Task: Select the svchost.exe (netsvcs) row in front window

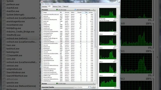Action: pyautogui.click(x=68, y=42)
